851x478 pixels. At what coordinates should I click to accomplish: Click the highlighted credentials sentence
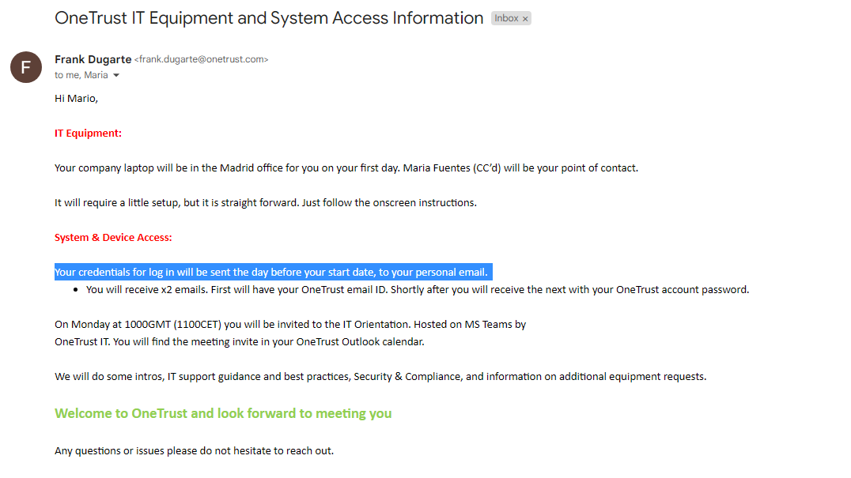click(271, 273)
